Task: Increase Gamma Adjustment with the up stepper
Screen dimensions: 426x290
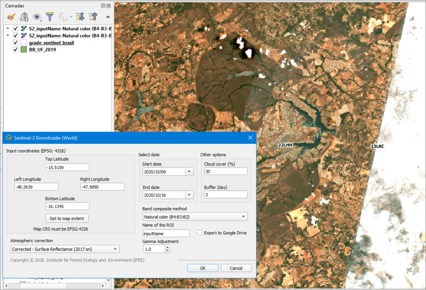Action: click(x=167, y=247)
